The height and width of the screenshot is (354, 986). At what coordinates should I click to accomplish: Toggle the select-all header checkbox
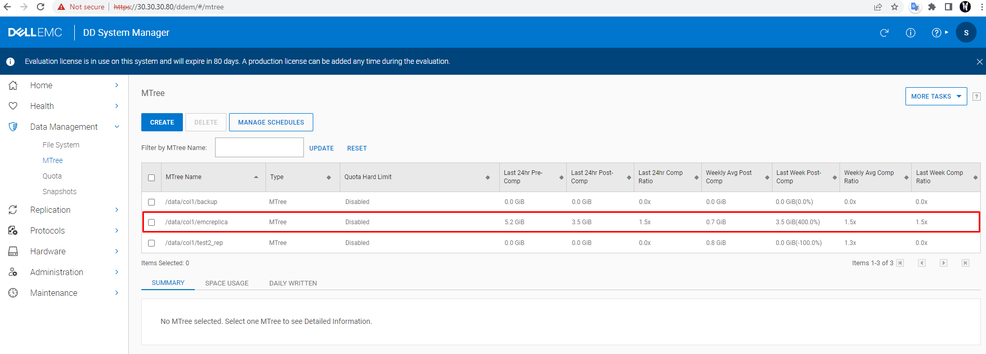pos(151,178)
